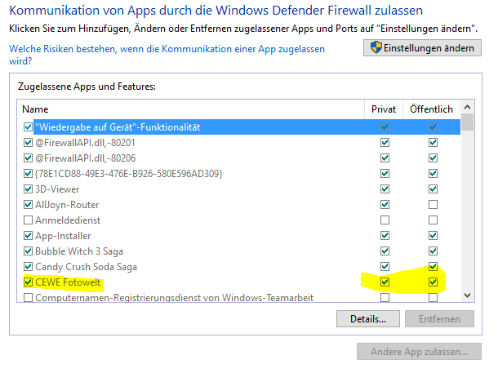Screen dimensions: 498x382
Task: Toggle CEWE Fotowelt Privat checkbox
Action: [385, 282]
